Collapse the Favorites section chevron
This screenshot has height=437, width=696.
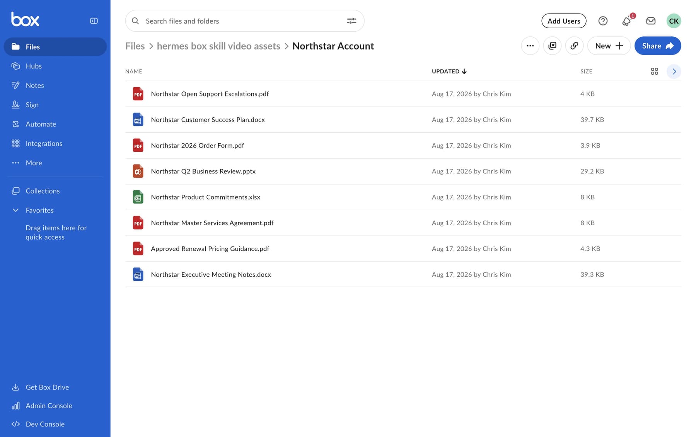coord(15,210)
